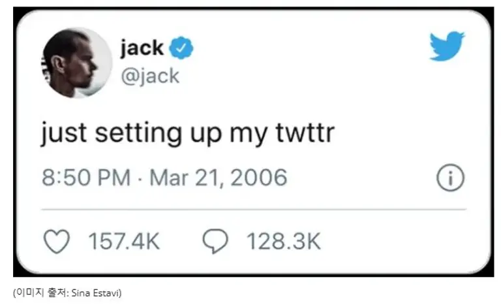This screenshot has height=305, width=501.
Task: Click the dot separator between time and date
Action: coord(142,178)
